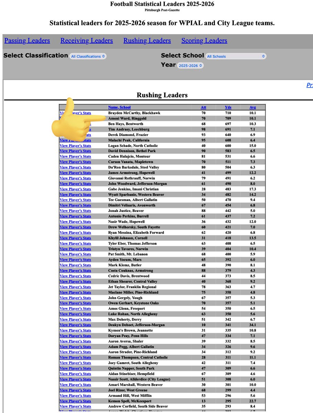The width and height of the screenshot is (313, 413).
Task: Select Derek Diamond, Frazier name cell
Action: click(x=128, y=135)
